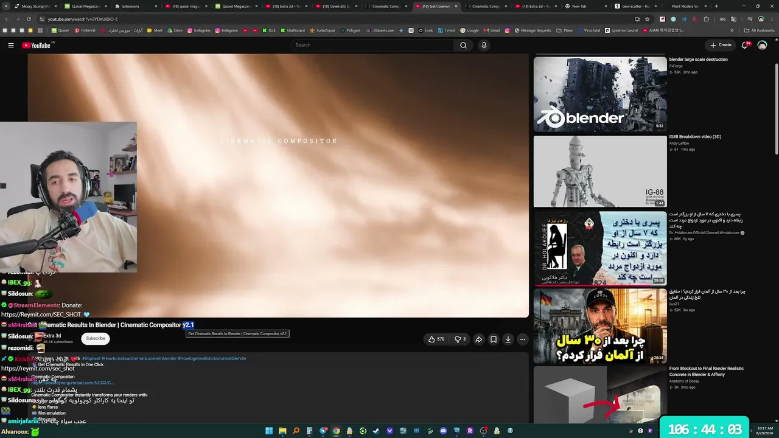This screenshot has width=779, height=438.
Task: Dislike the video with thumbs down
Action: click(460, 339)
